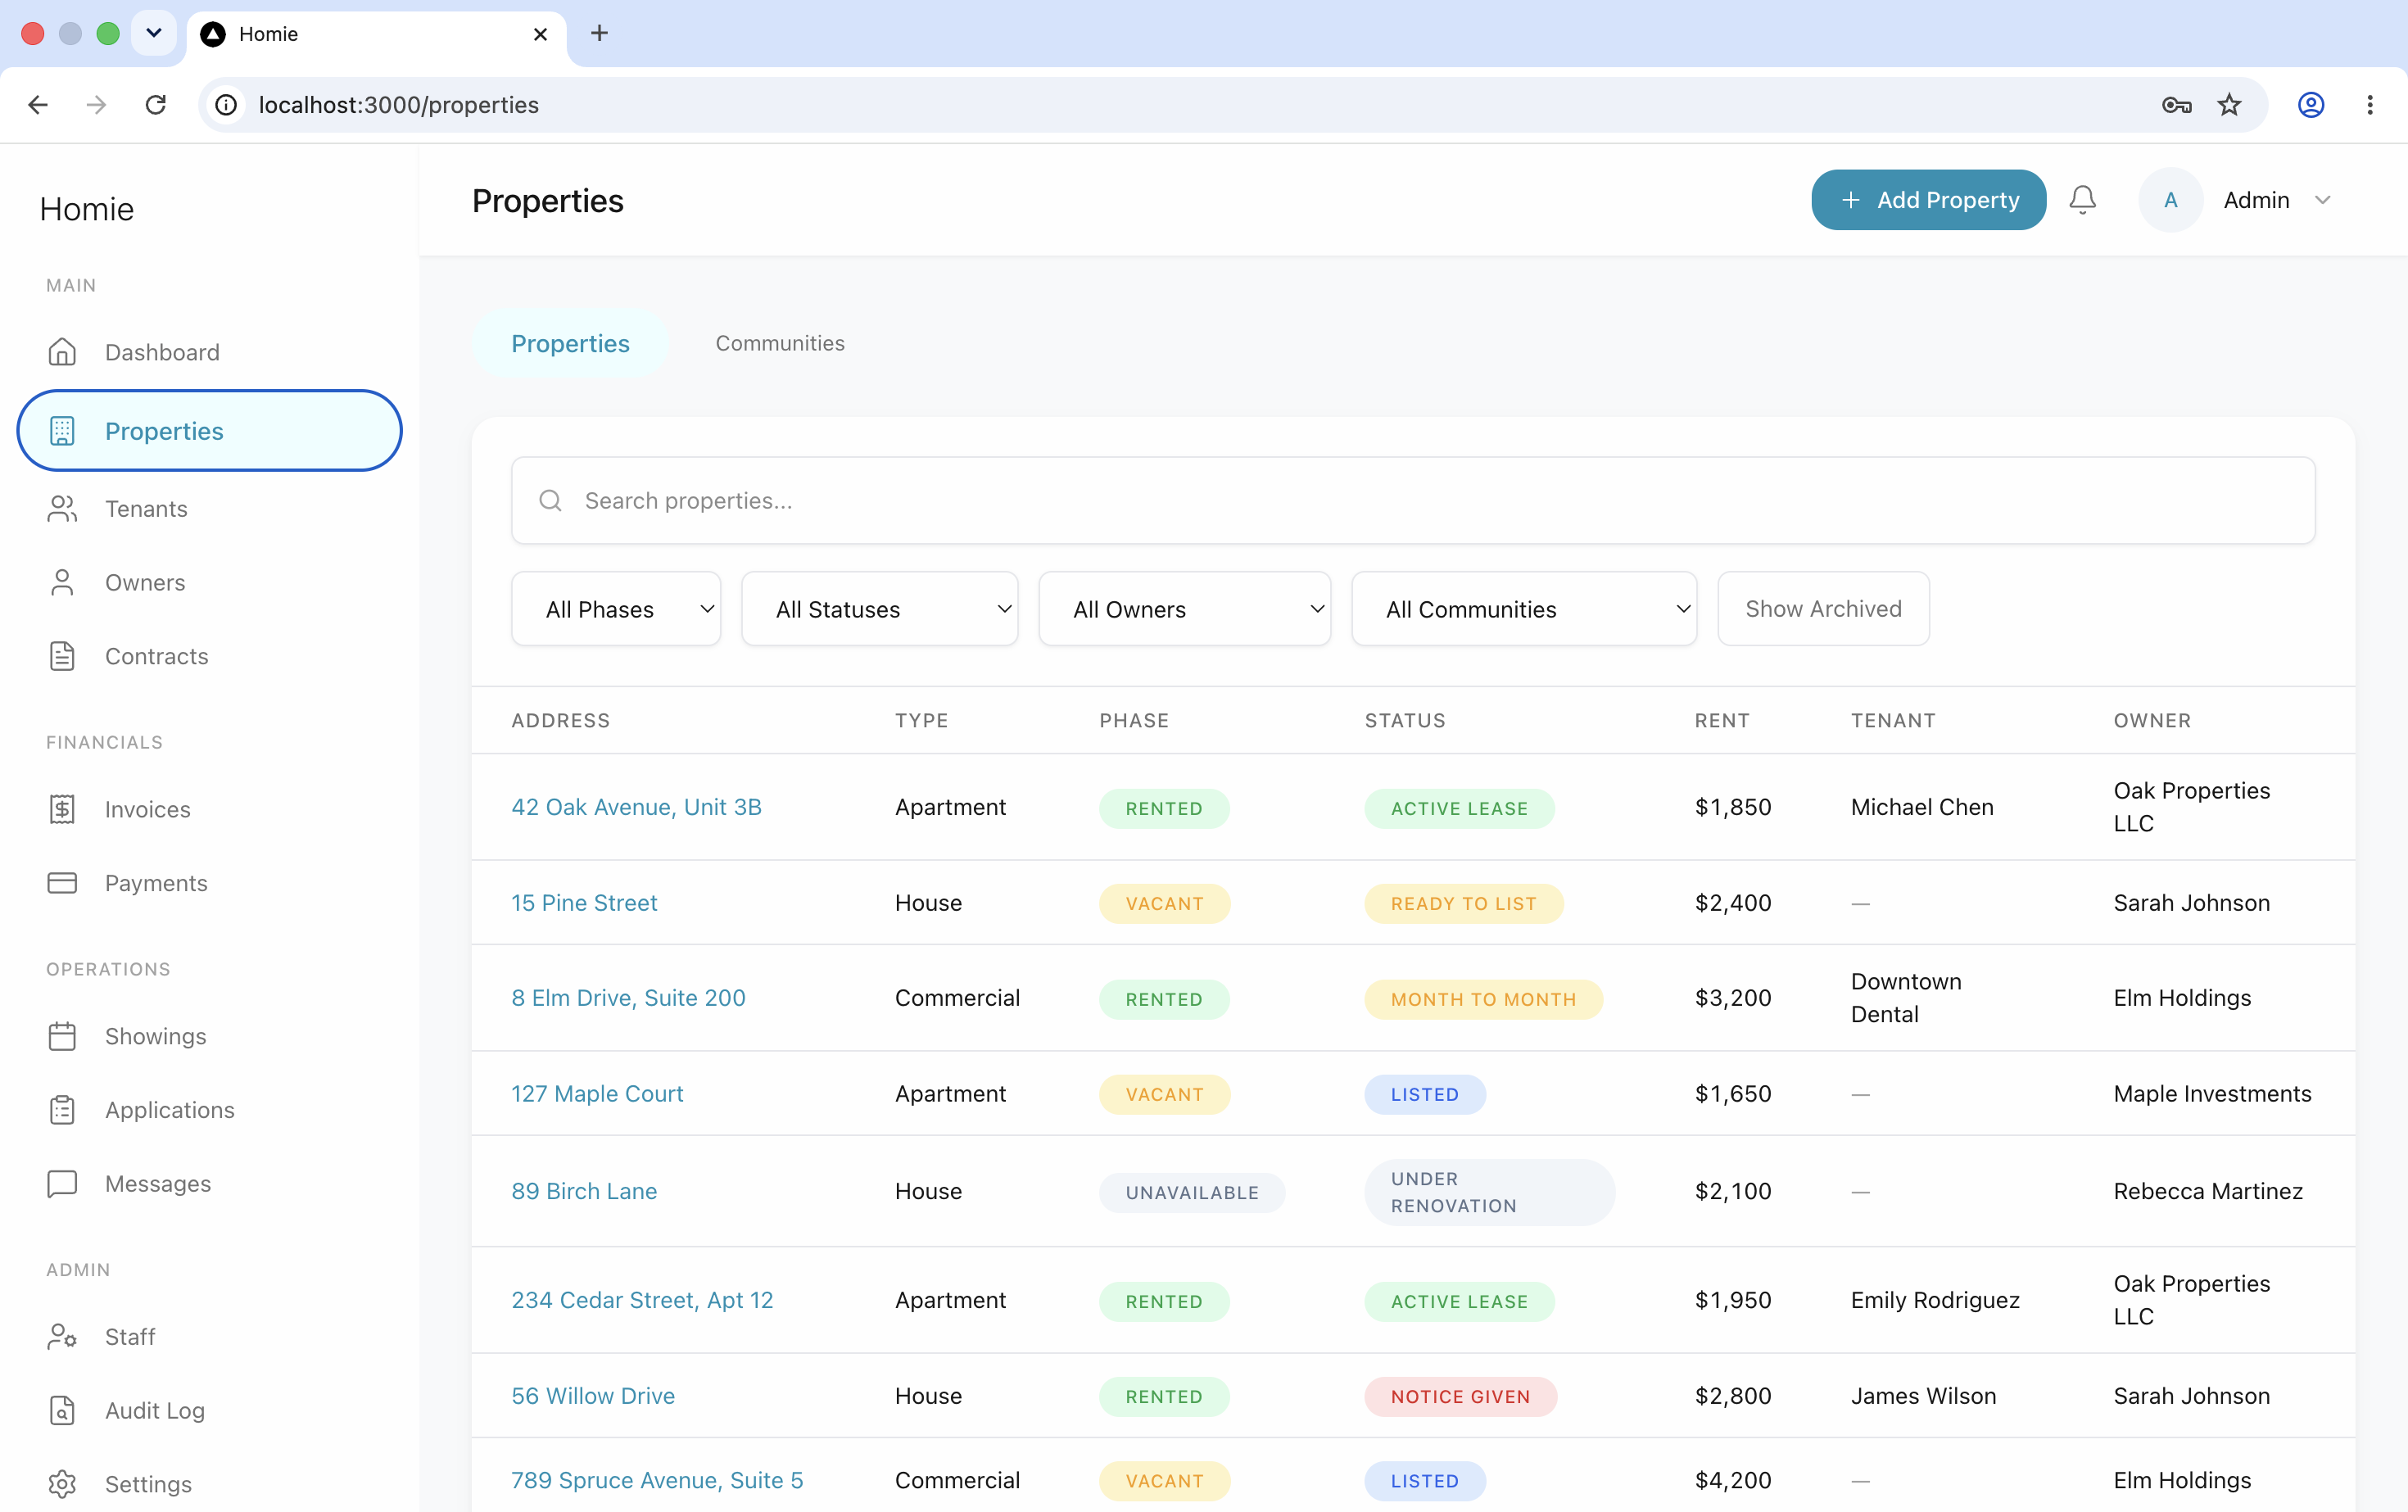Open the Dashboard home icon
This screenshot has width=2408, height=1512.
click(x=62, y=352)
